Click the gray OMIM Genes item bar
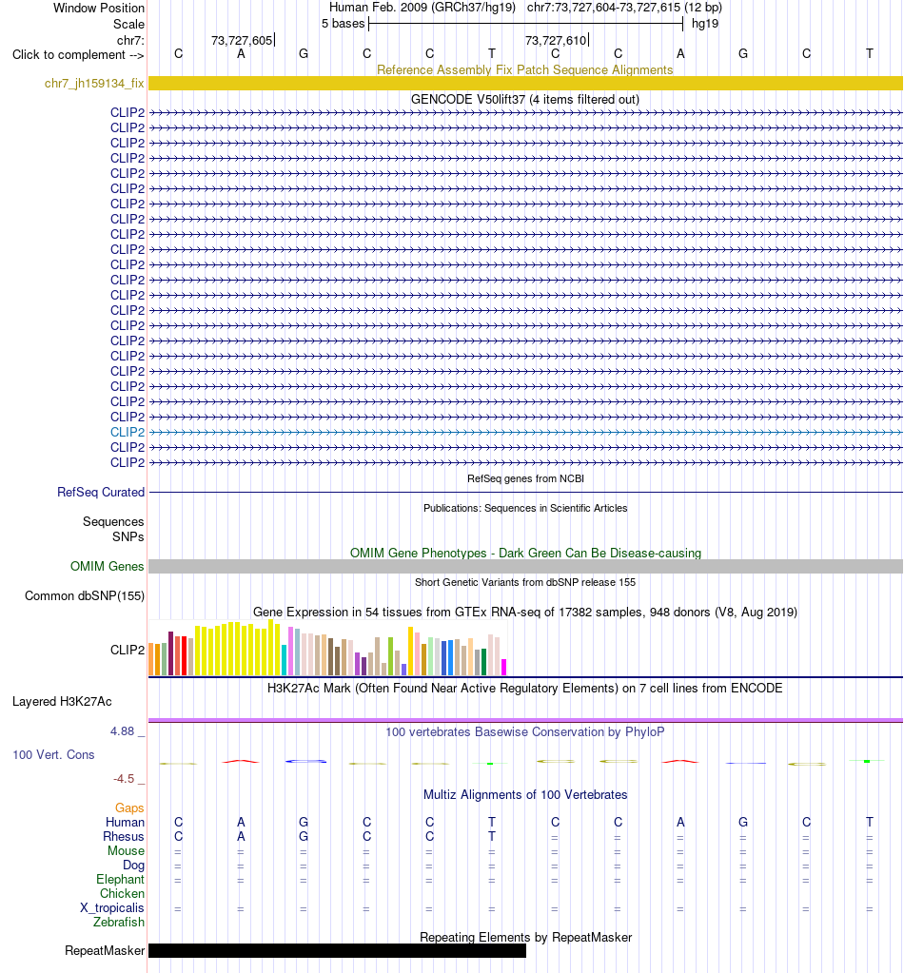The height and width of the screenshot is (973, 904). pyautogui.click(x=525, y=566)
